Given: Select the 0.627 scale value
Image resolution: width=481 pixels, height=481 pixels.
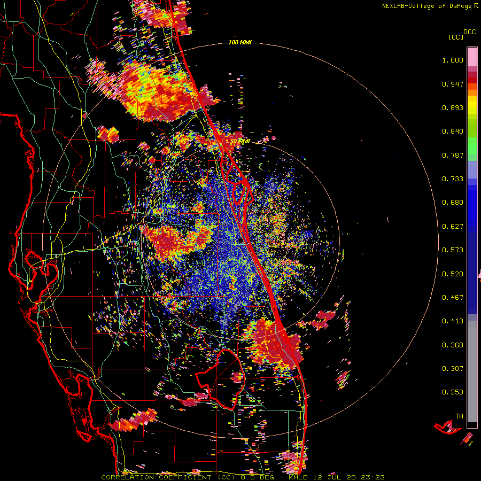Looking at the screenshot, I should tap(453, 227).
